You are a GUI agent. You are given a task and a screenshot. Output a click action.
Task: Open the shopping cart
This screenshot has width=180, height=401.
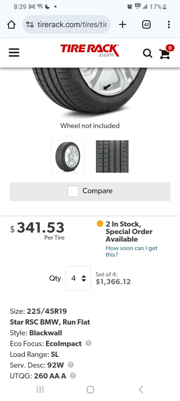click(x=166, y=52)
